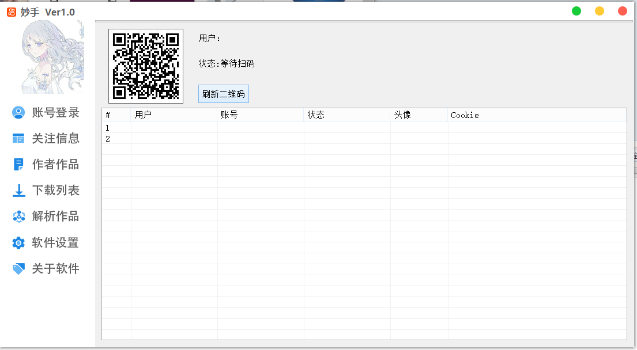Click the login QR code image
The height and width of the screenshot is (350, 637).
pos(146,66)
